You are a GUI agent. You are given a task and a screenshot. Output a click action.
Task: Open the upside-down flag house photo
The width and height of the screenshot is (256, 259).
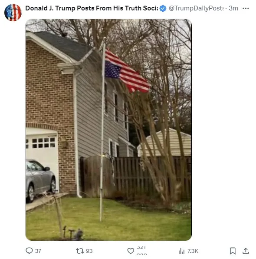click(x=108, y=129)
